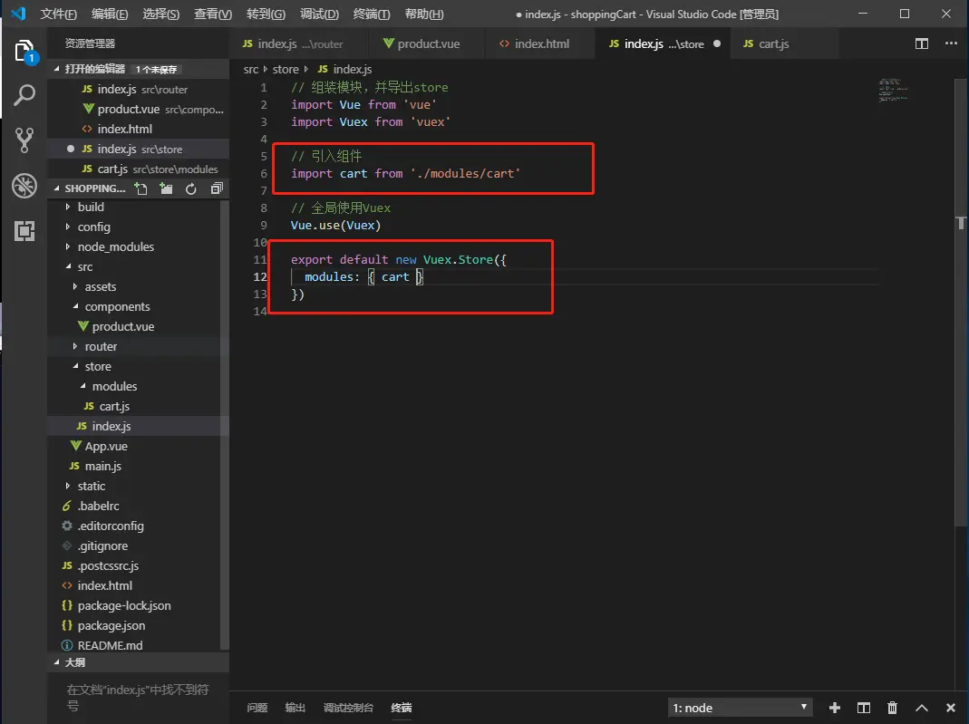Screen dimensions: 969x724
Task: Open README.md in the file tree
Action: click(133, 645)
